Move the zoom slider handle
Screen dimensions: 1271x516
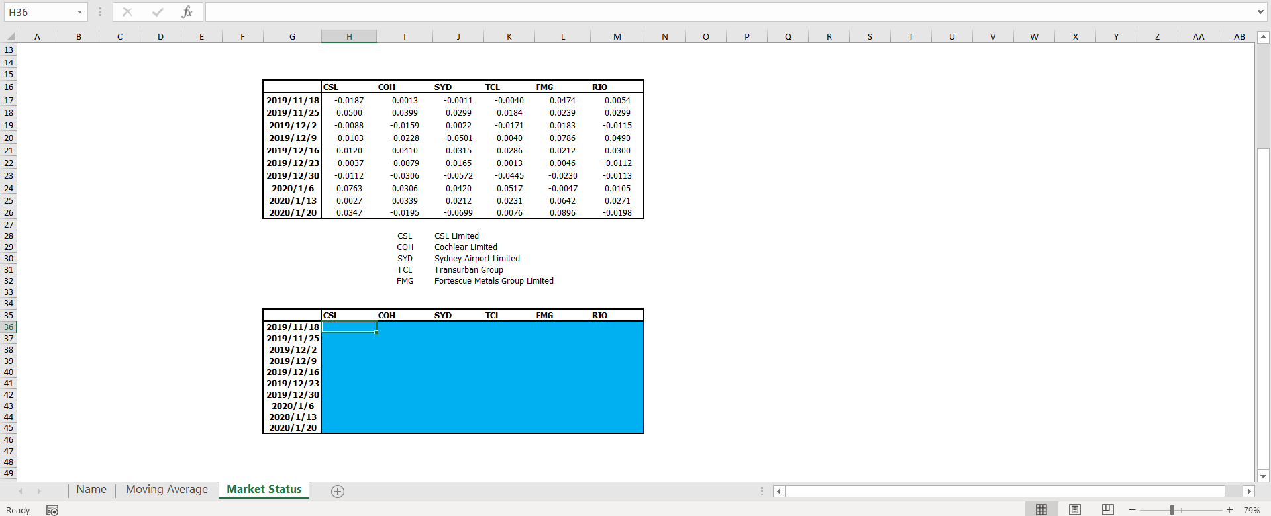pyautogui.click(x=1172, y=510)
